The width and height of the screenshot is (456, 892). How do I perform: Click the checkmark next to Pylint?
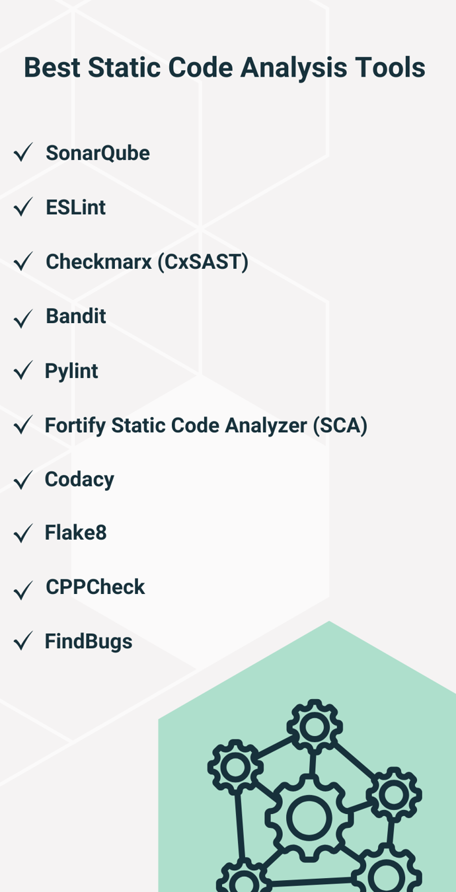point(23,371)
